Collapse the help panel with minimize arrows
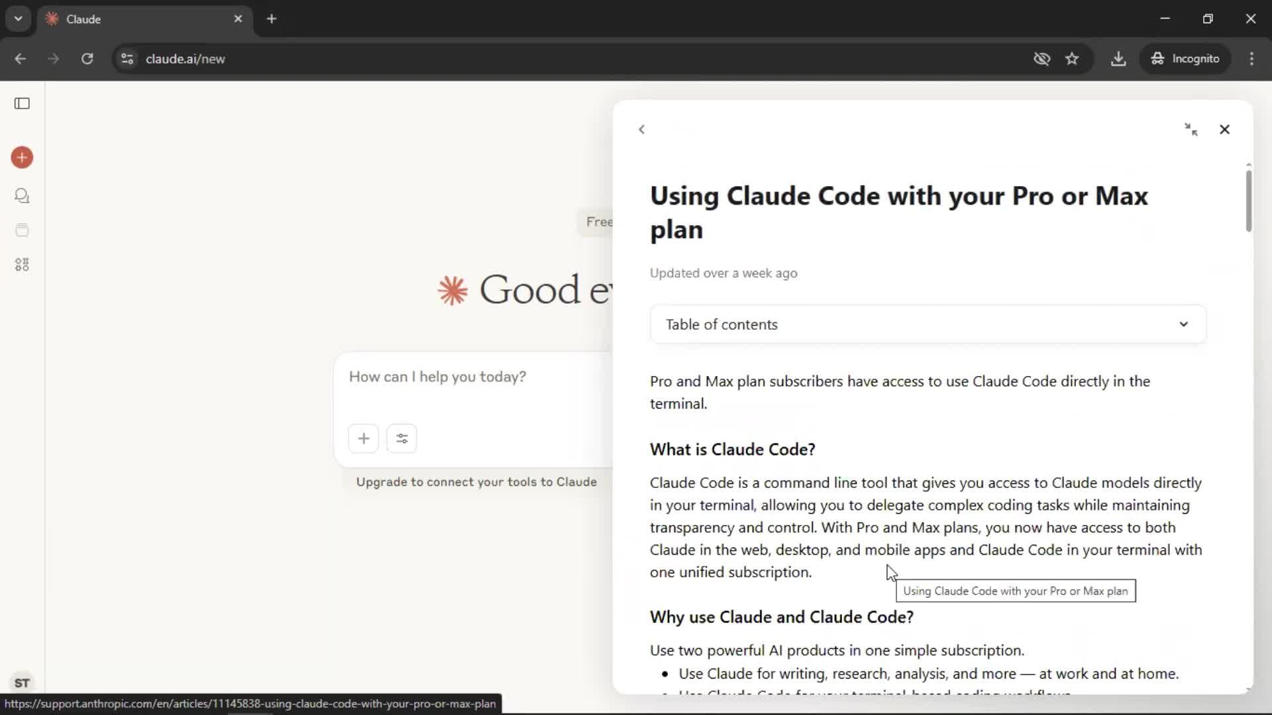The image size is (1272, 715). click(1191, 130)
